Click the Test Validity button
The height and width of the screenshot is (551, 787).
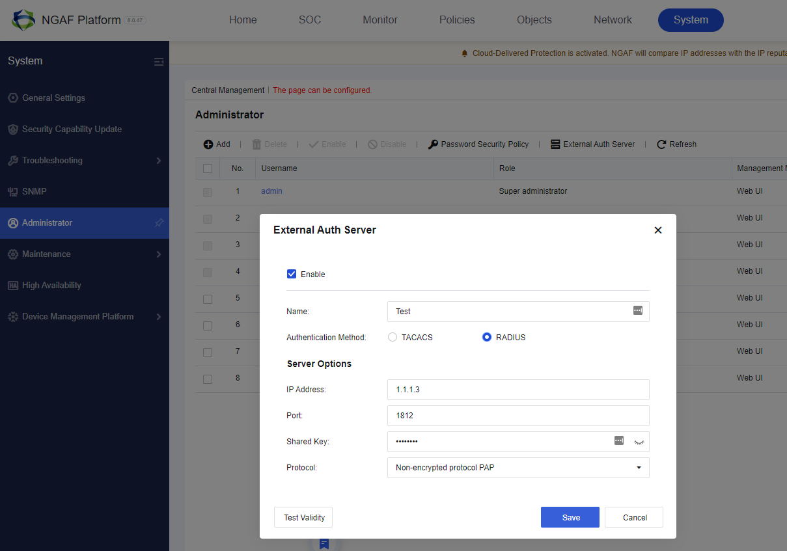click(304, 517)
